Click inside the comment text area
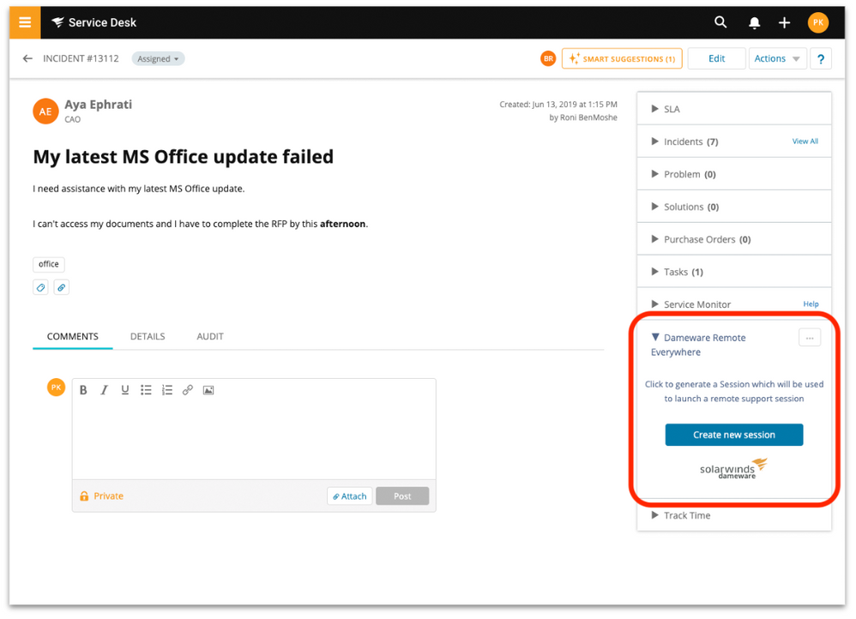856x619 pixels. point(254,440)
